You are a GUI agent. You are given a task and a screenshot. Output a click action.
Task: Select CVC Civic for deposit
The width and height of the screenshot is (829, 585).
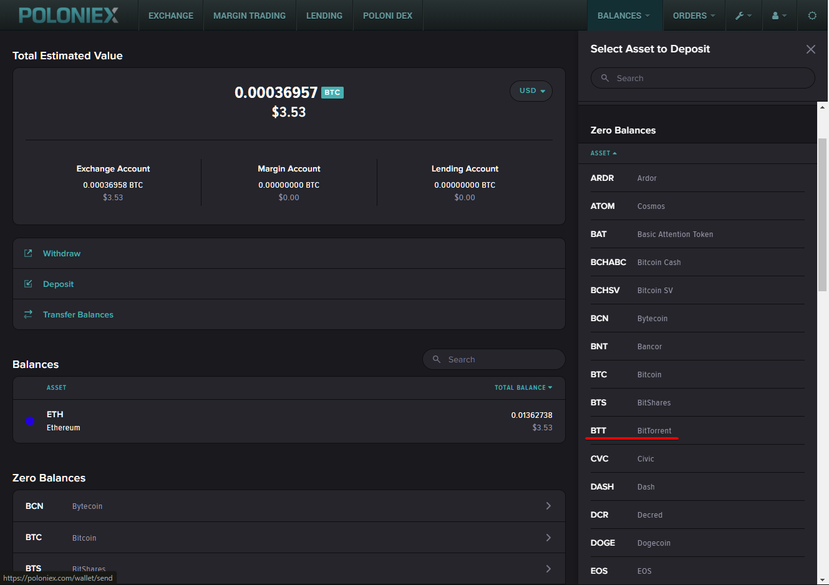pyautogui.click(x=697, y=458)
